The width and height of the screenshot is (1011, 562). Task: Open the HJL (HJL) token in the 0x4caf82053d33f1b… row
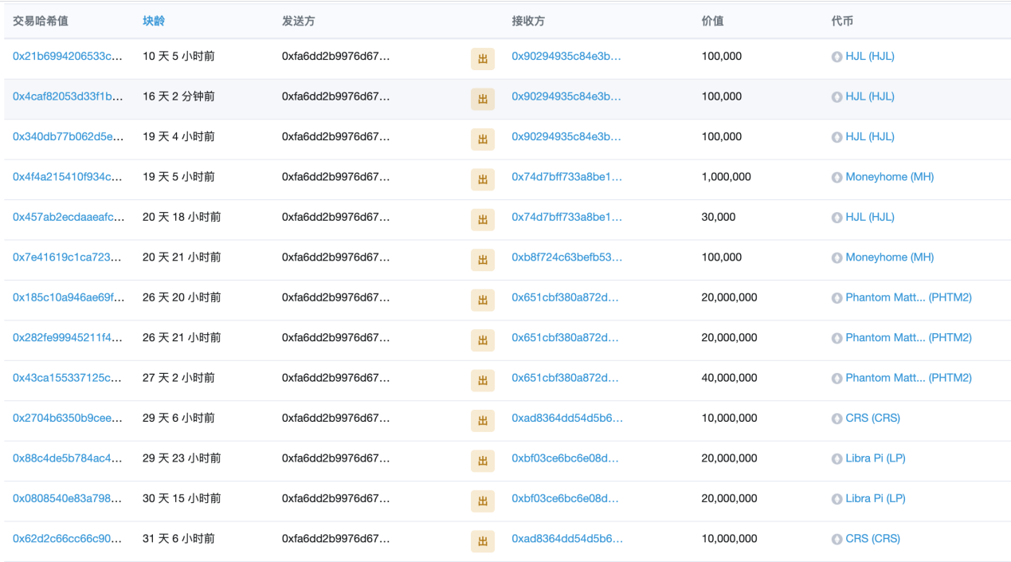pyautogui.click(x=870, y=96)
